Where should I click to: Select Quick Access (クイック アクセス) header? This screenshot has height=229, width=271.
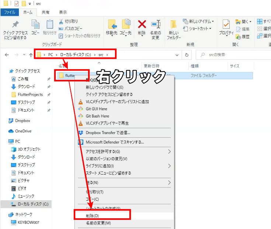click(x=24, y=71)
